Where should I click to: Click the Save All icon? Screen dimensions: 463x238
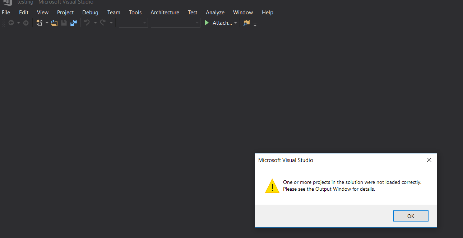(x=74, y=23)
